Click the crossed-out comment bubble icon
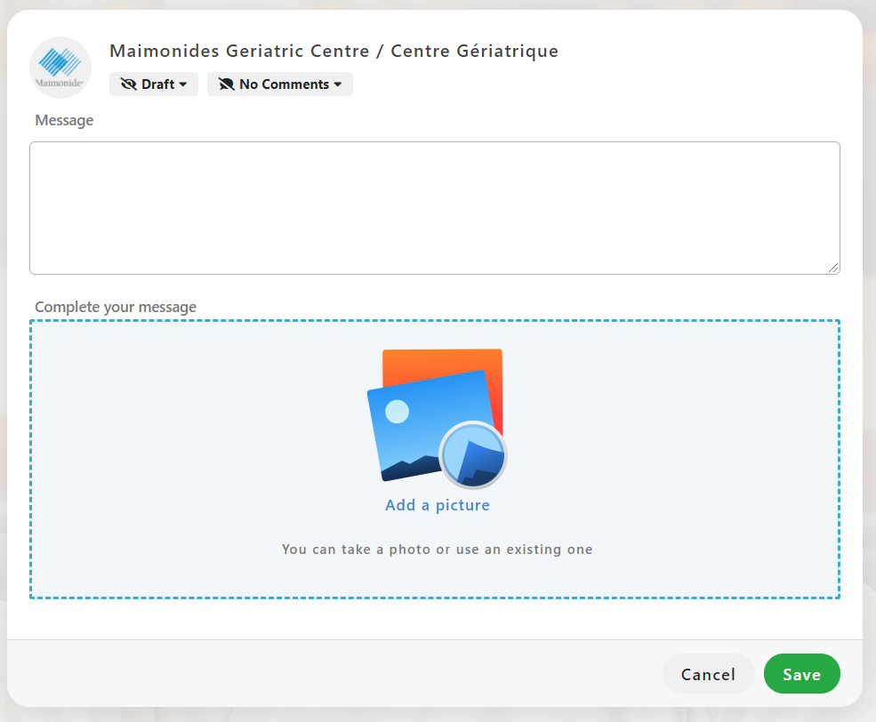 coord(226,84)
